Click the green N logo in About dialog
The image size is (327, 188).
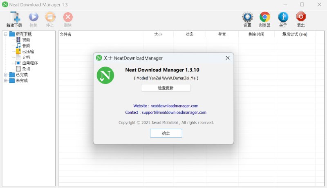[105, 75]
